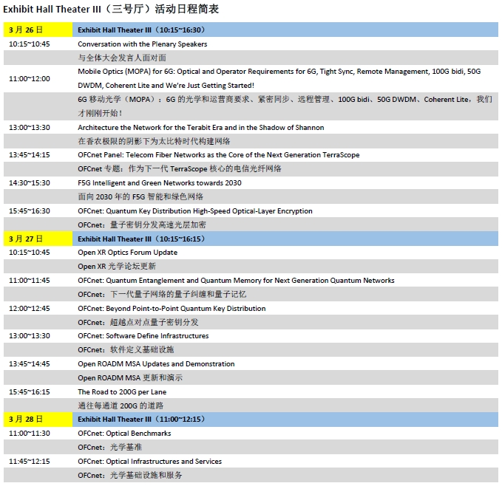The width and height of the screenshot is (502, 486).
Task: Click the Mobile Optics (MOPA) for 6G session
Action: tap(279, 72)
